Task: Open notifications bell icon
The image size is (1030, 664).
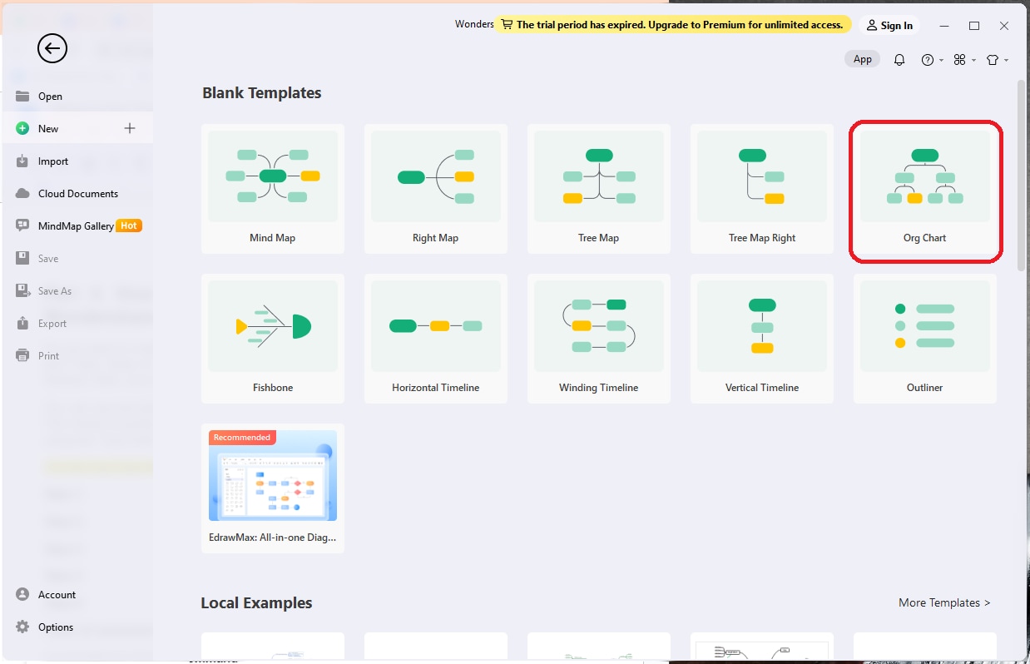Action: (x=899, y=60)
